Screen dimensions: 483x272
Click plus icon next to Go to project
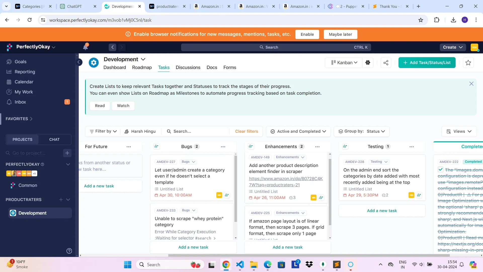[x=67, y=153]
